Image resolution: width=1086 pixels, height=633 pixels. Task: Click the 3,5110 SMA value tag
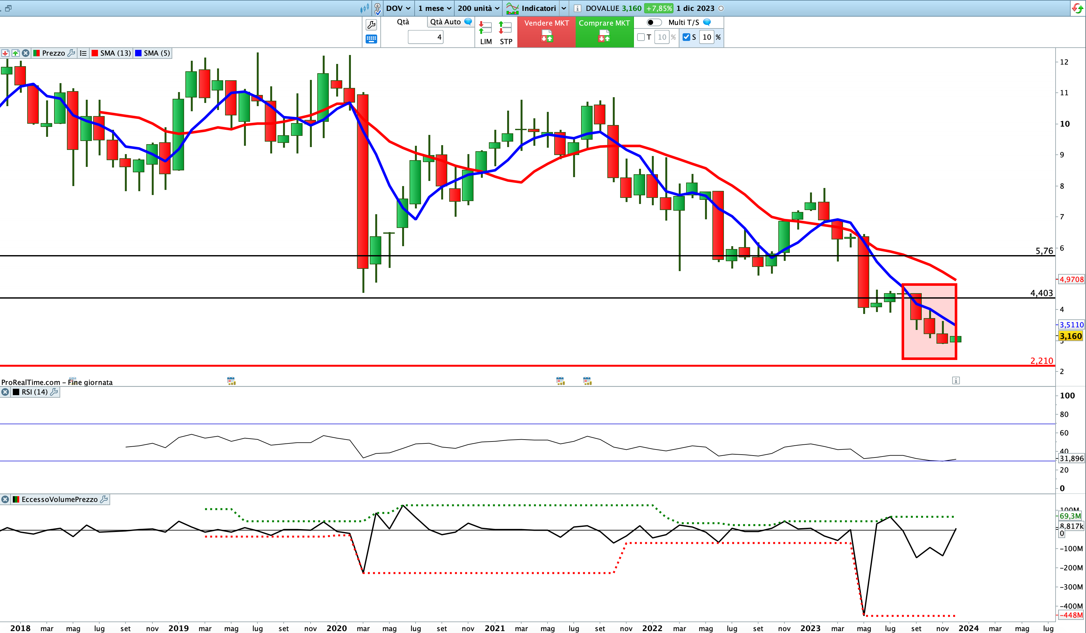point(1071,325)
